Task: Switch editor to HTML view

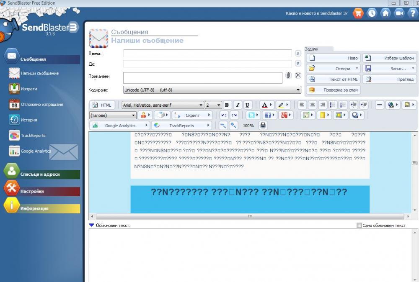Action: (102, 105)
